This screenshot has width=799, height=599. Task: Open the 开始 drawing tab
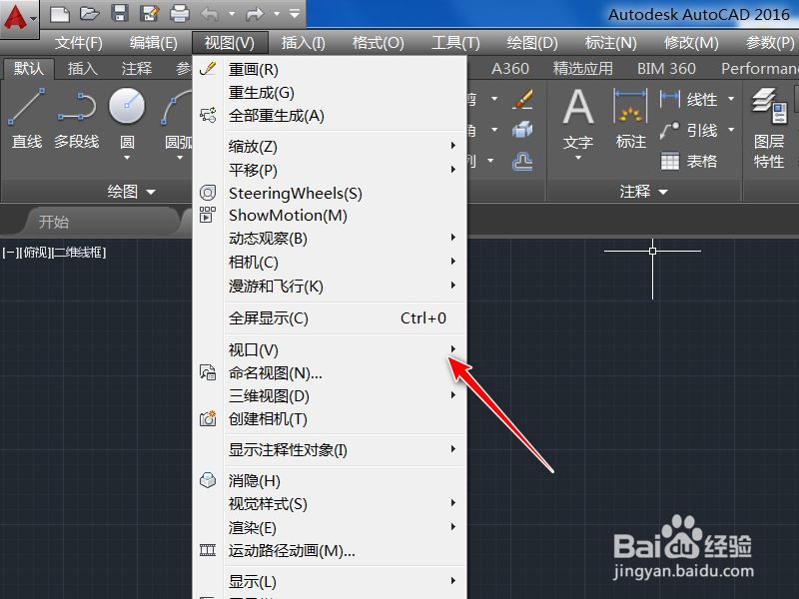(x=102, y=222)
